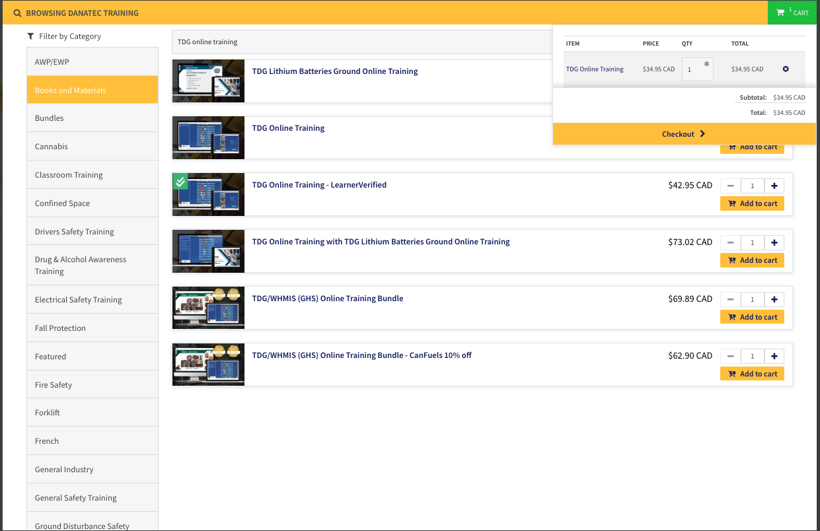Filter by Fire Safety category
Viewport: 820px width, 531px height.
[x=93, y=384]
